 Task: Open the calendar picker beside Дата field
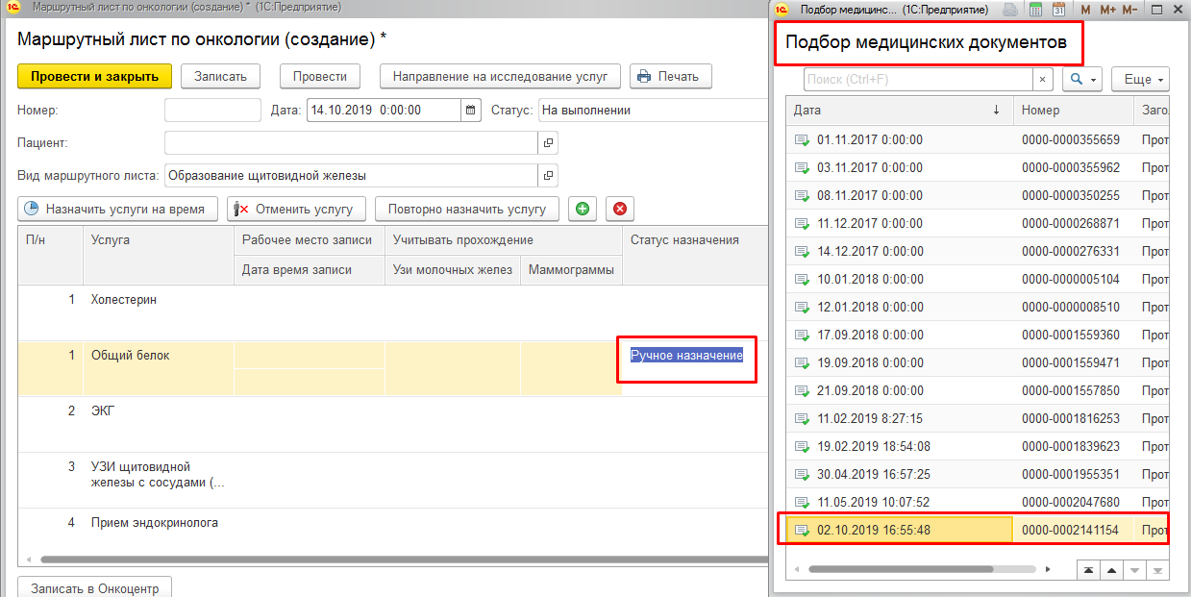coord(471,111)
